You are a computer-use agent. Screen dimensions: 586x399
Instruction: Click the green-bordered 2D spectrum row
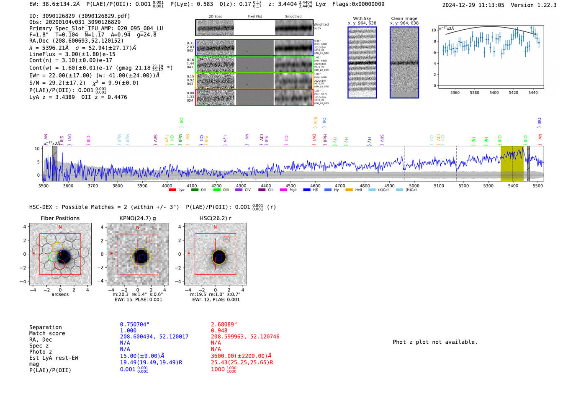(254, 64)
